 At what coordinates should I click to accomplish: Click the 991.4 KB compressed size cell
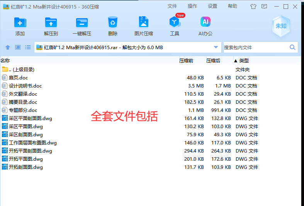(x=221, y=110)
